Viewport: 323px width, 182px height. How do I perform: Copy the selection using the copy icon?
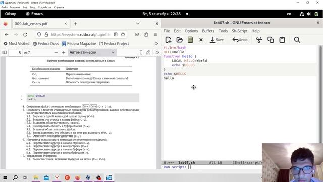tap(271, 40)
